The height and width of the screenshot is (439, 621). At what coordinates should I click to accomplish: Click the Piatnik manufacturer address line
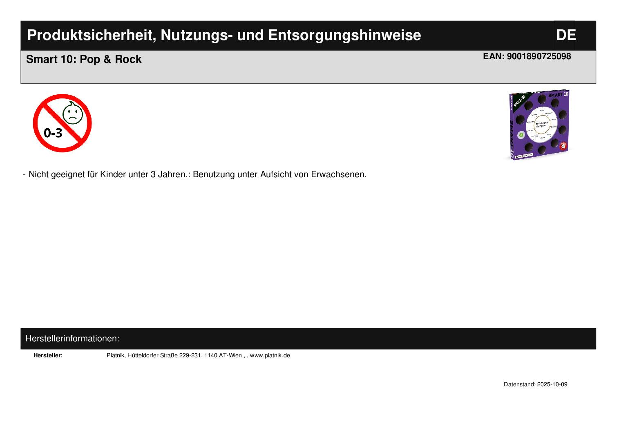(198, 355)
